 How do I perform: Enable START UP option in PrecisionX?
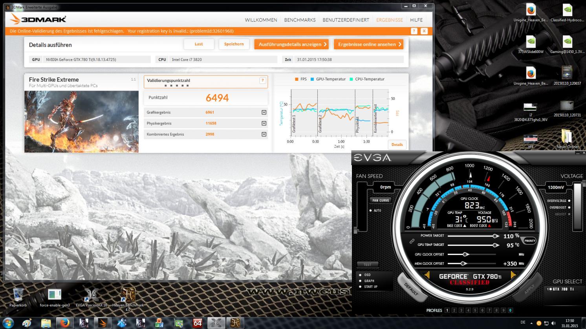pyautogui.click(x=368, y=287)
